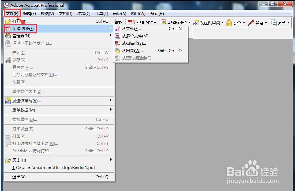
Task: Click the Send for Review icon in File menu
Action: point(8,101)
